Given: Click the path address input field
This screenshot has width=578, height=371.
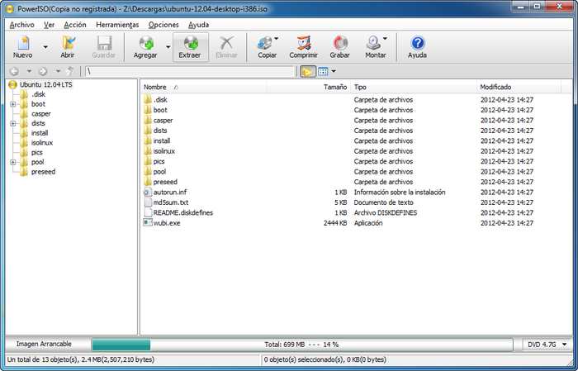Looking at the screenshot, I should pyautogui.click(x=190, y=71).
